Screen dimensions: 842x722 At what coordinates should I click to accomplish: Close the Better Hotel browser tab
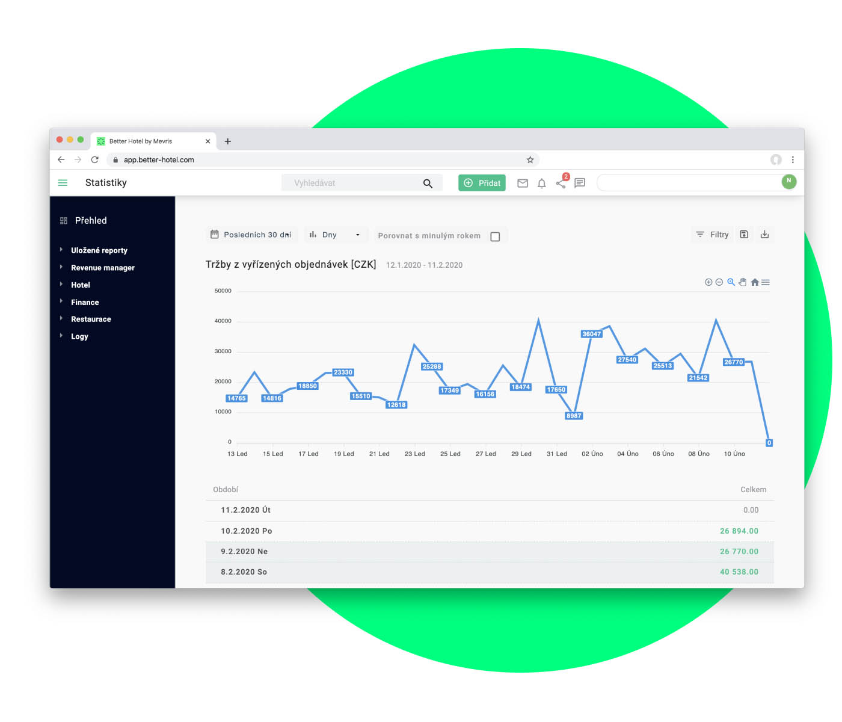pyautogui.click(x=208, y=141)
